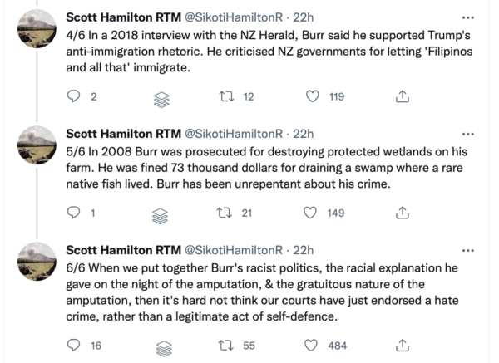
Task: Share the 5/6 wetlands tweet
Action: coord(401,213)
